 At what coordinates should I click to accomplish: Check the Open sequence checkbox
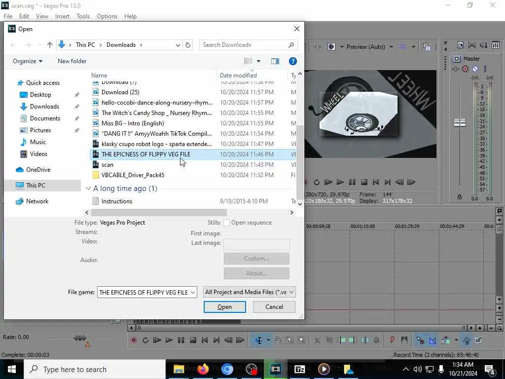coord(227,223)
